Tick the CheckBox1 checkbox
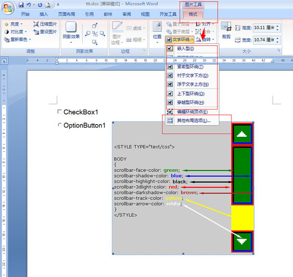293x277 pixels. click(60, 111)
